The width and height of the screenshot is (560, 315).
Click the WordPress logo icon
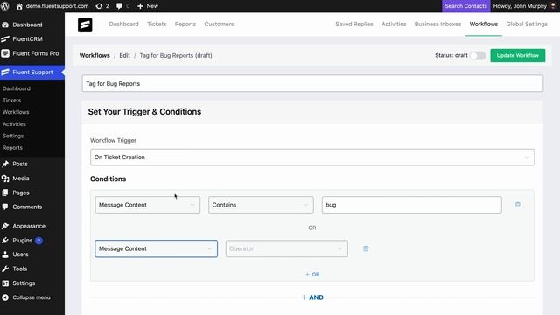coord(5,6)
